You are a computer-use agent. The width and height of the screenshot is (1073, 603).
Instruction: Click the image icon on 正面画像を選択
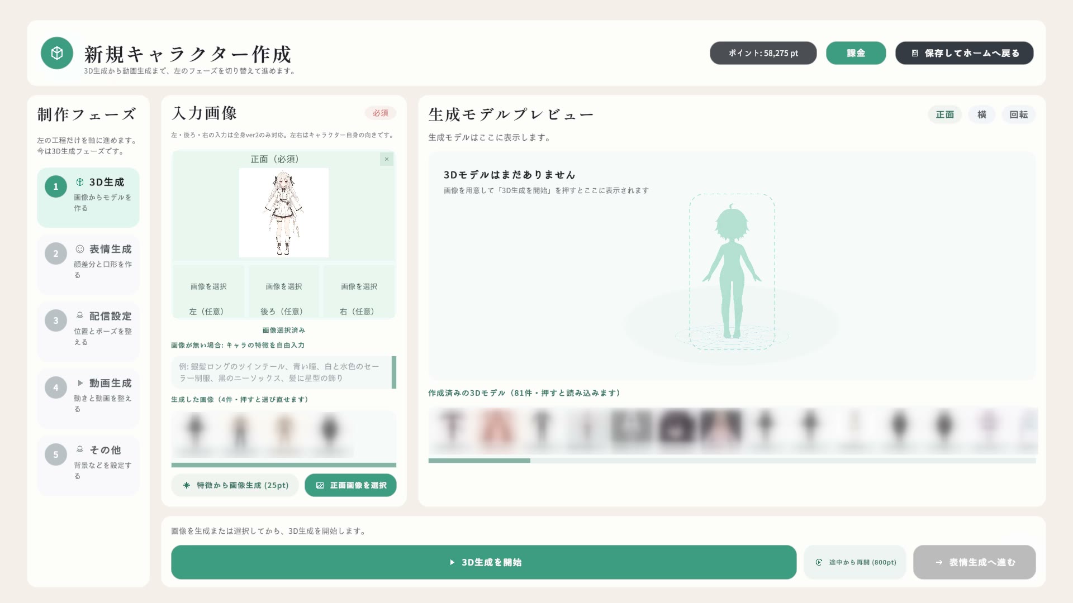pyautogui.click(x=320, y=485)
